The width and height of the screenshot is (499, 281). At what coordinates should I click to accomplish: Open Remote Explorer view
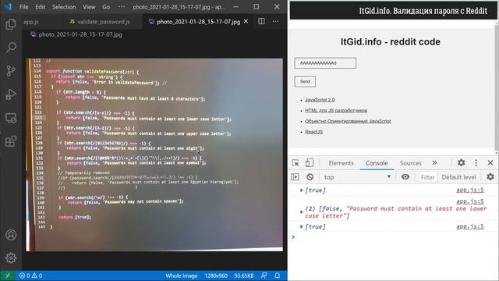[x=11, y=118]
